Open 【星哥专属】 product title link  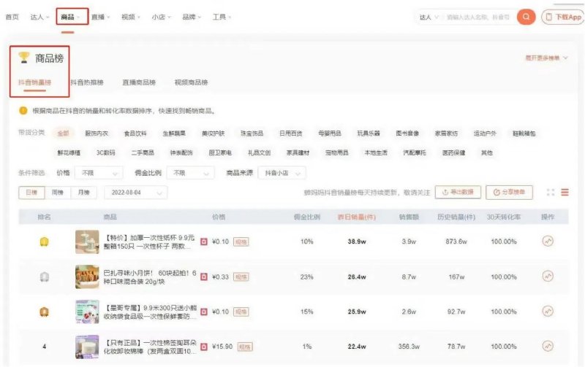150,312
